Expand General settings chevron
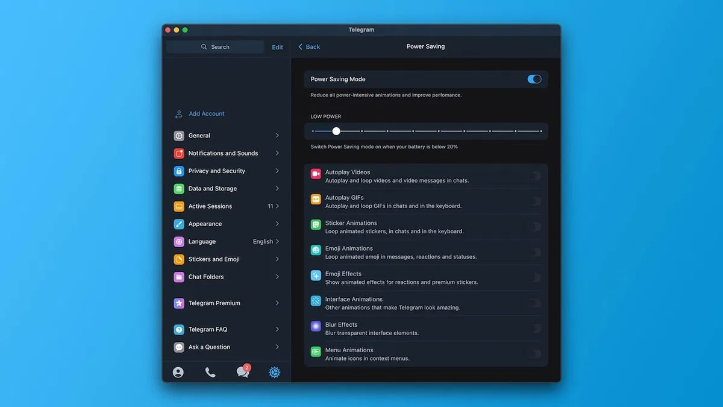 tap(277, 136)
